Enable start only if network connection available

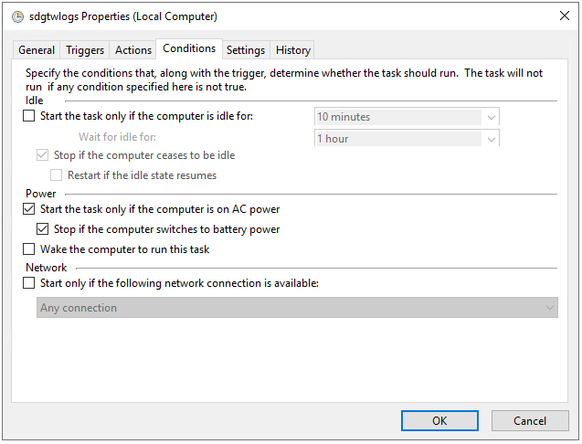[x=29, y=283]
